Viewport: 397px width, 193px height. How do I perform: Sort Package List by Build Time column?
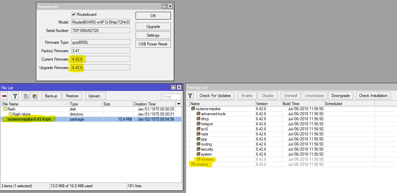(x=303, y=104)
